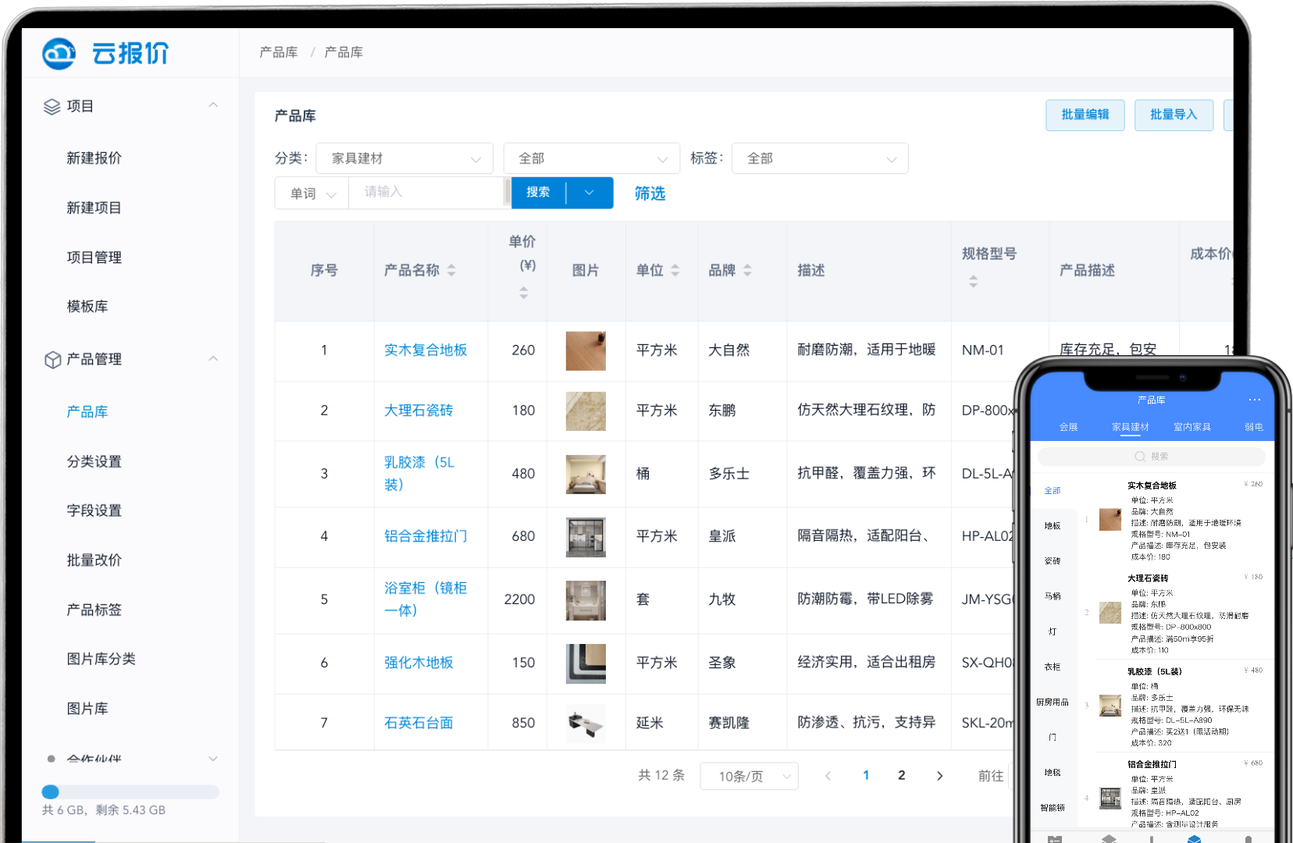Sort by 品牌 column arrows
This screenshot has width=1293, height=843.
pos(747,270)
